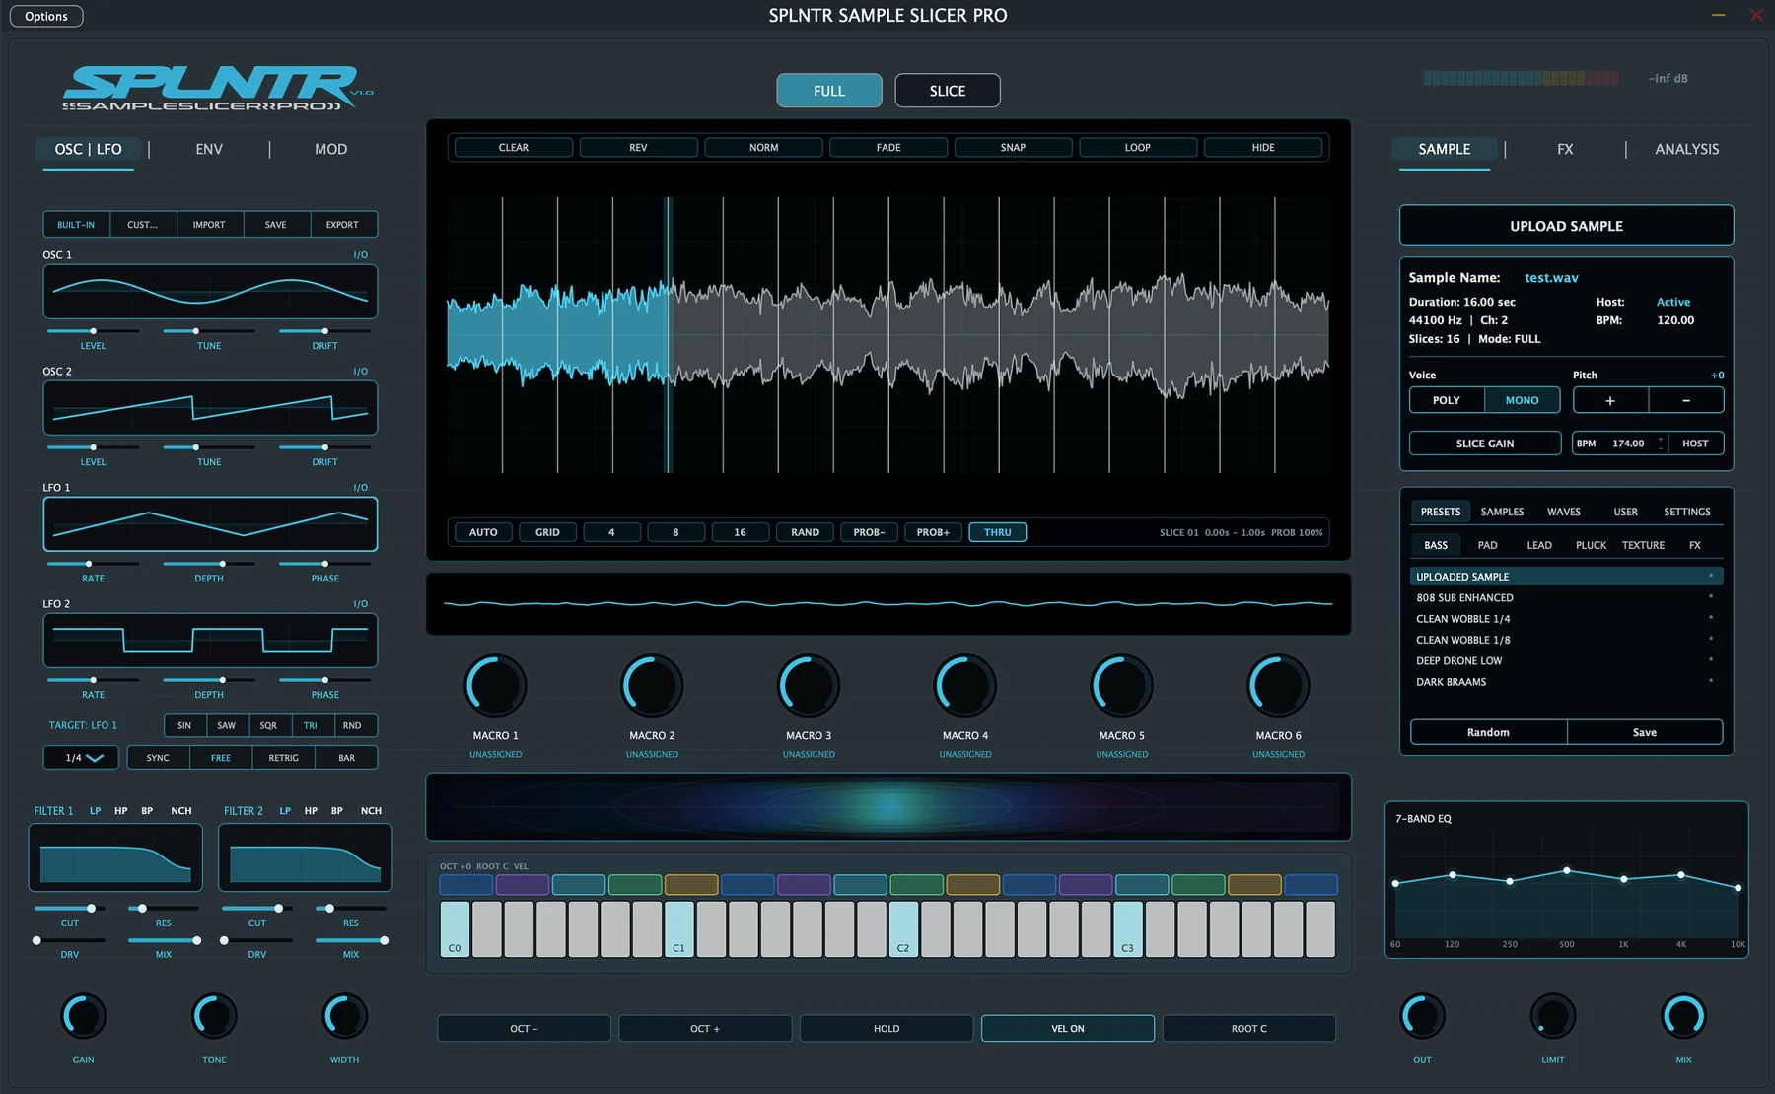The width and height of the screenshot is (1775, 1094).
Task: Click the MACRO 5 knob
Action: coord(1122,685)
